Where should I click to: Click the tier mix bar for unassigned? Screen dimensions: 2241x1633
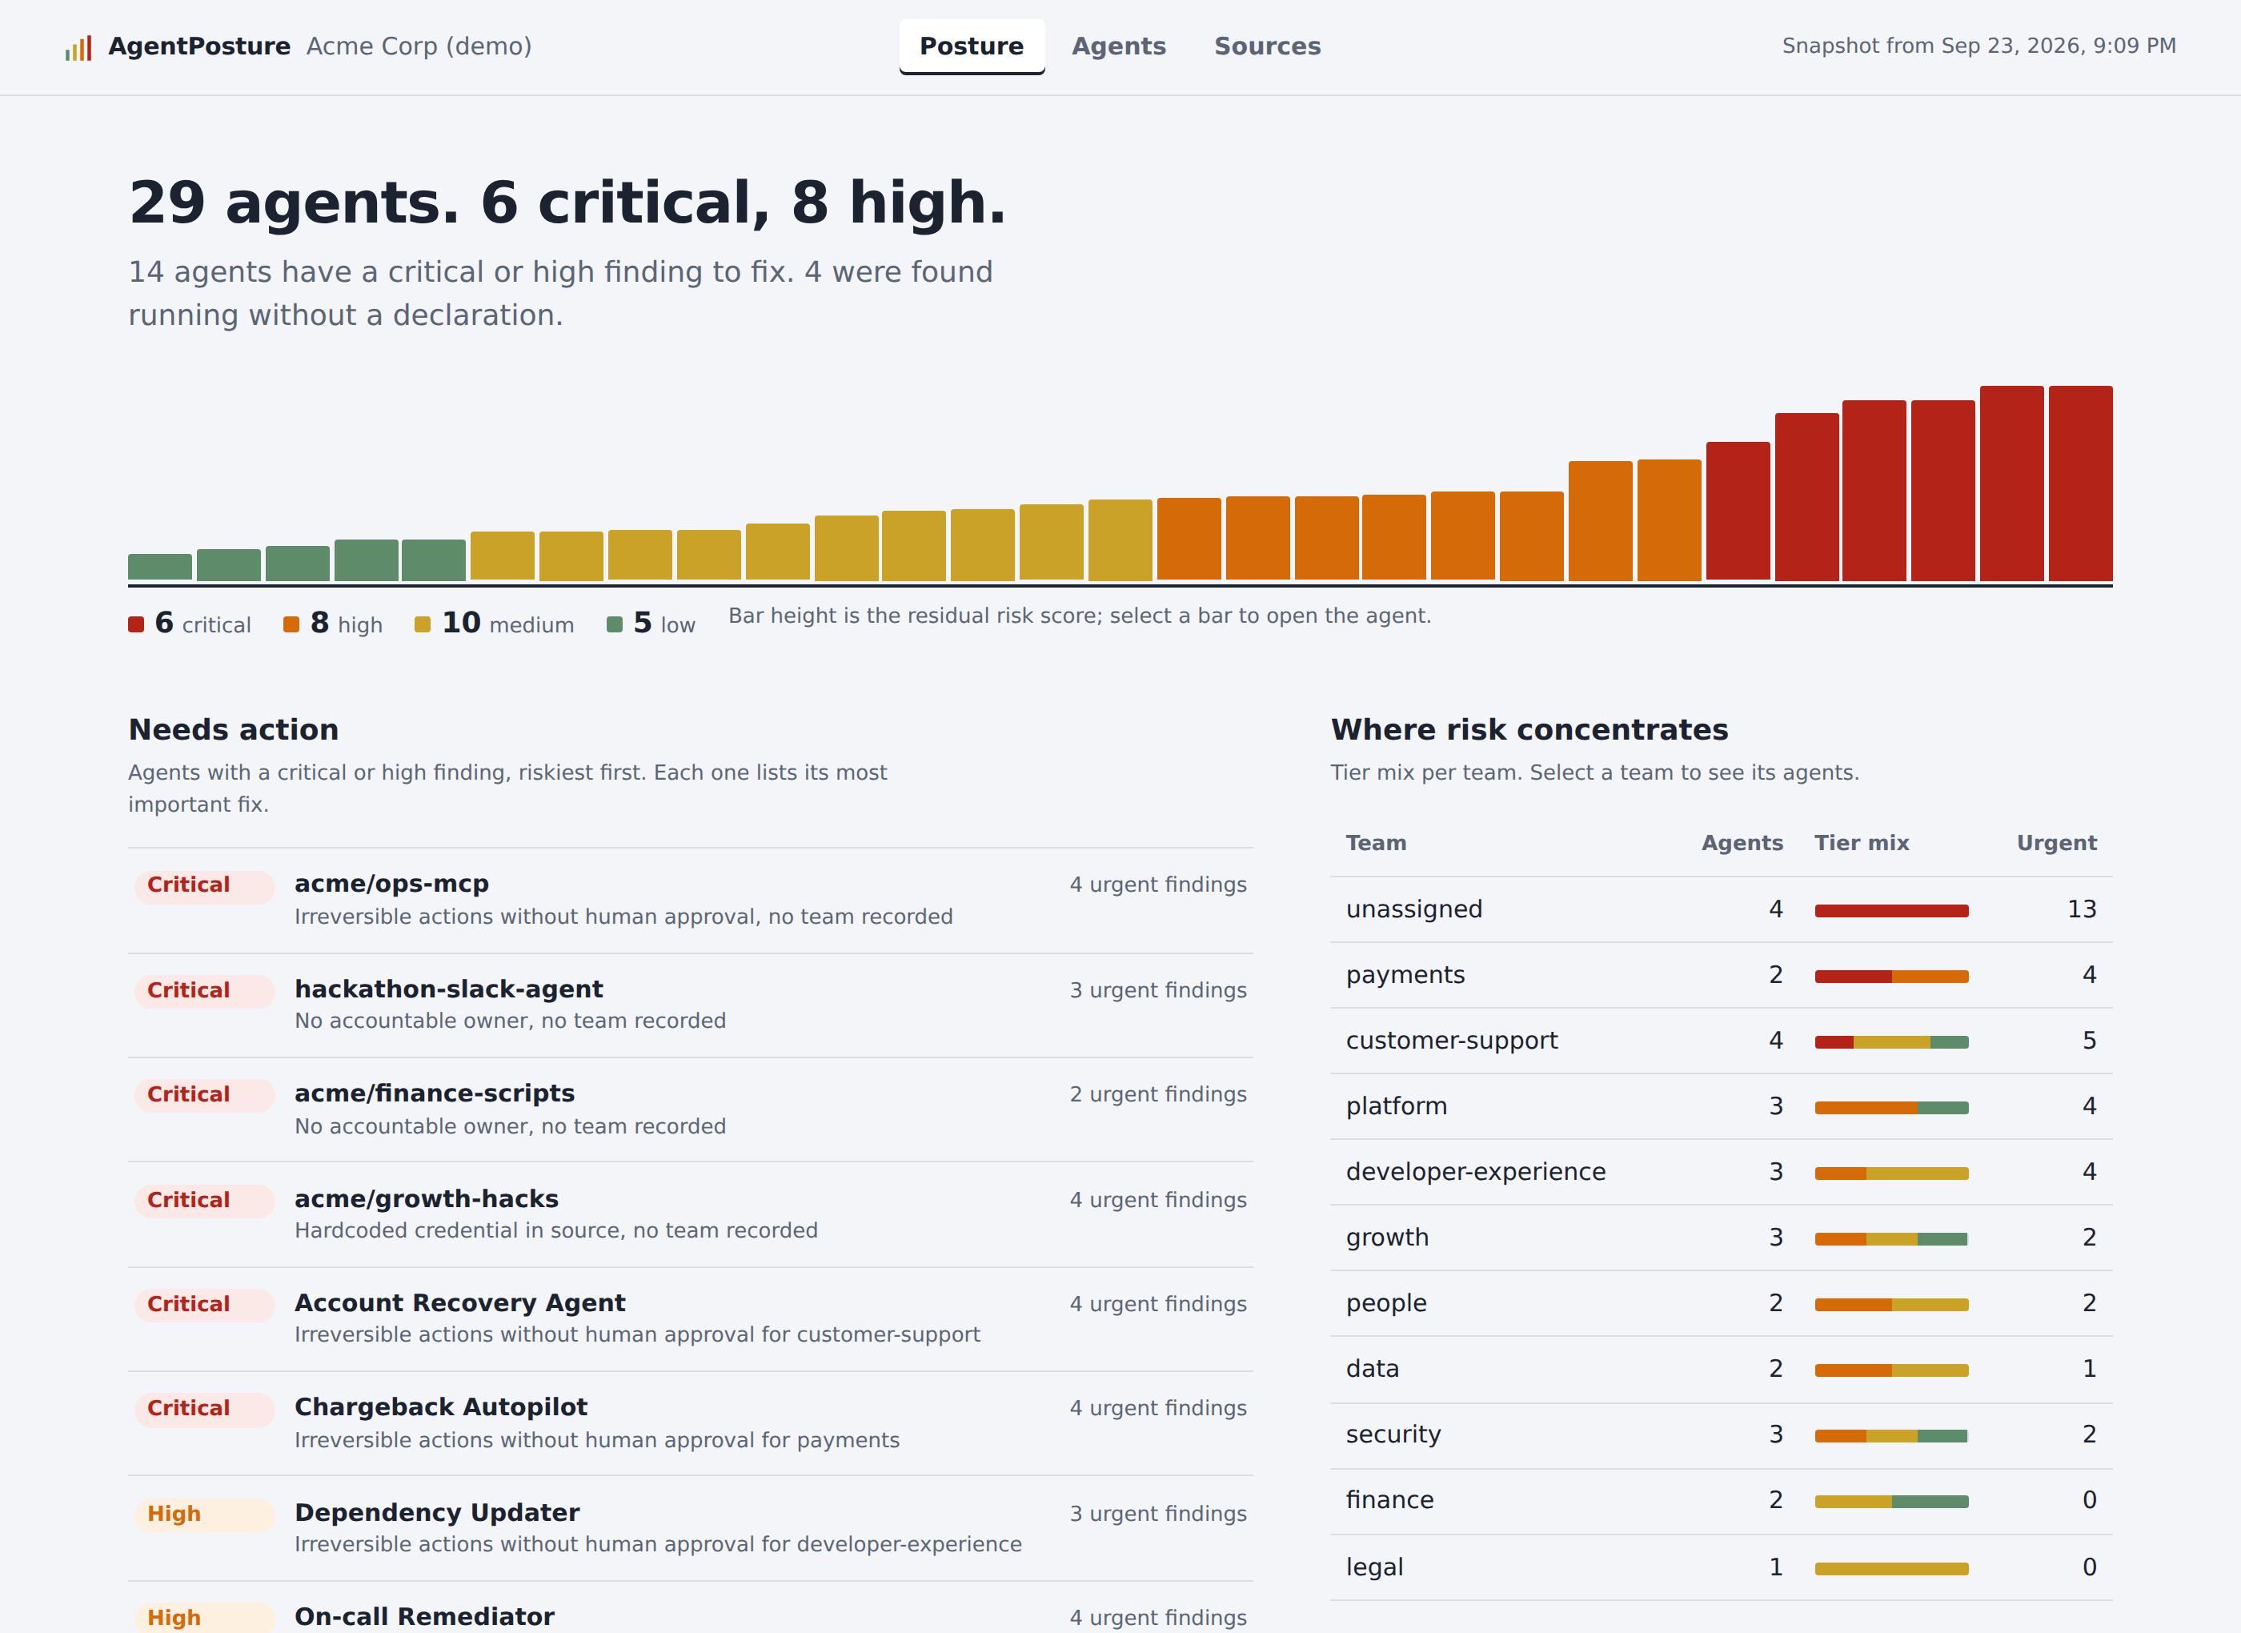(1891, 910)
